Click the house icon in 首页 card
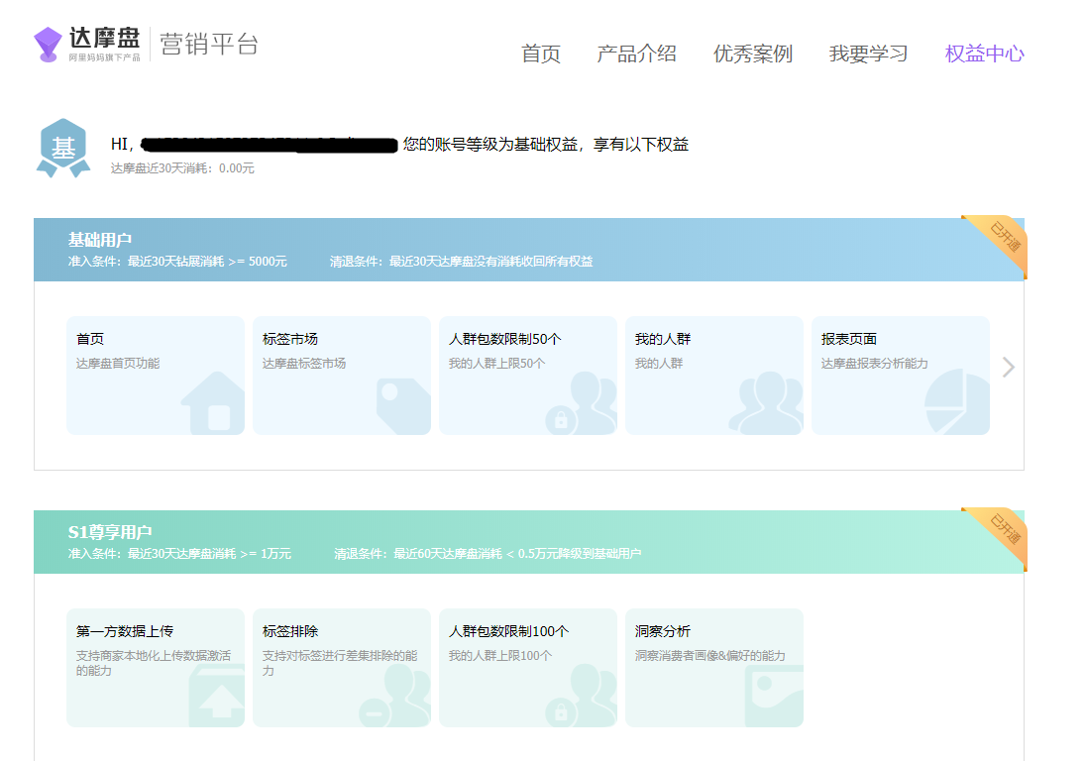 click(213, 403)
